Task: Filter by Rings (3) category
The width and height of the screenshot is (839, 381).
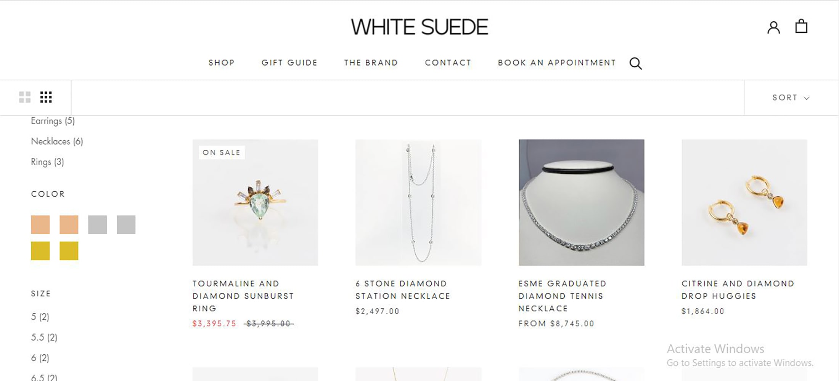Action: (x=47, y=162)
